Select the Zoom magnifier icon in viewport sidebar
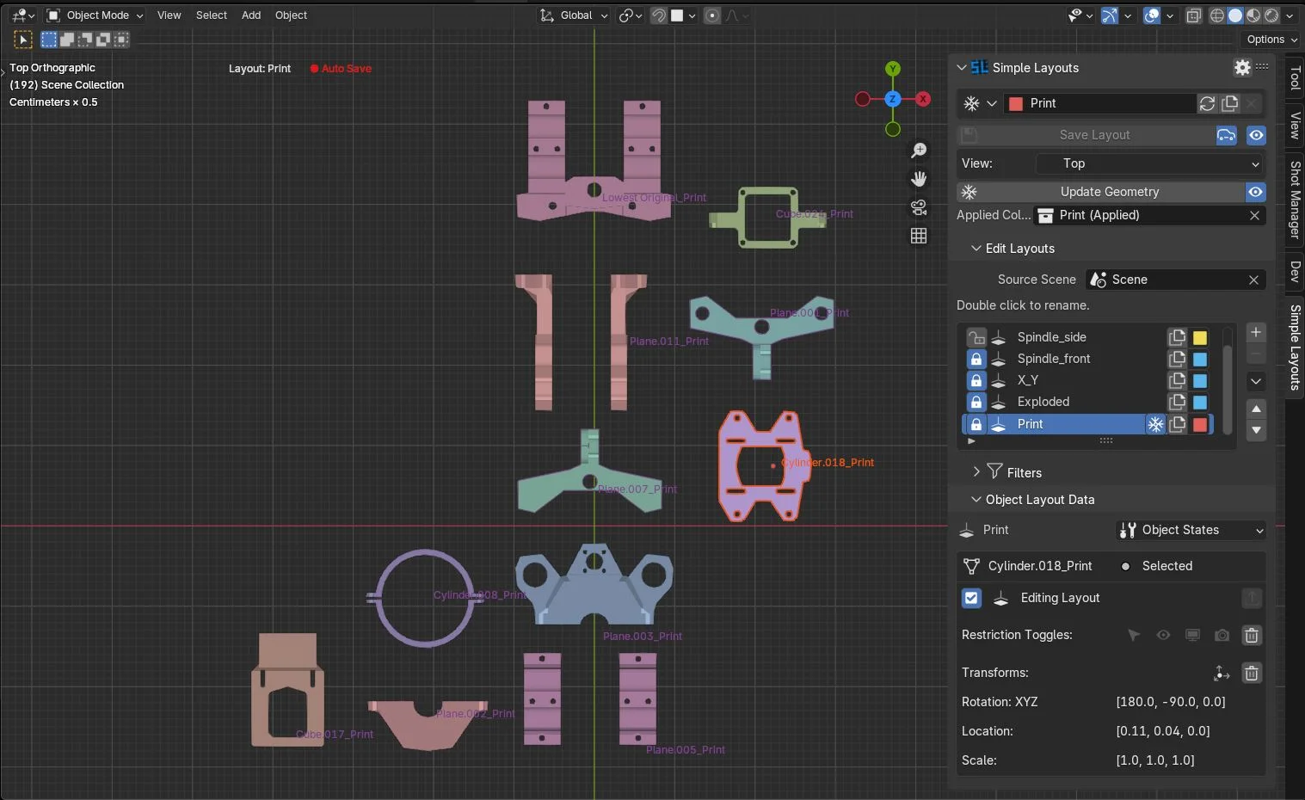 [x=918, y=150]
